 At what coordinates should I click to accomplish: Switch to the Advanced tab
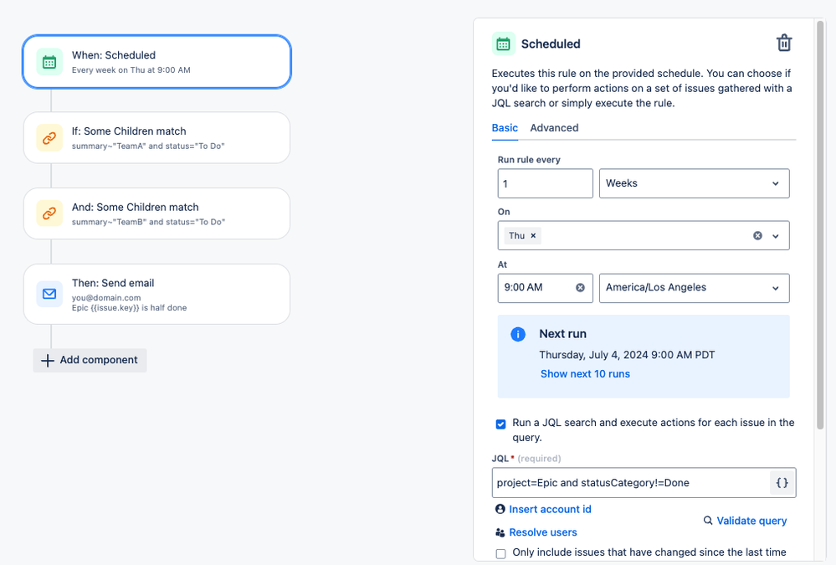(554, 128)
